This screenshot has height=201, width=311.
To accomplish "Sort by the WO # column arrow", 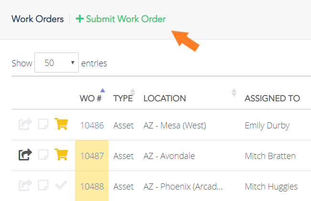I will pos(102,90).
